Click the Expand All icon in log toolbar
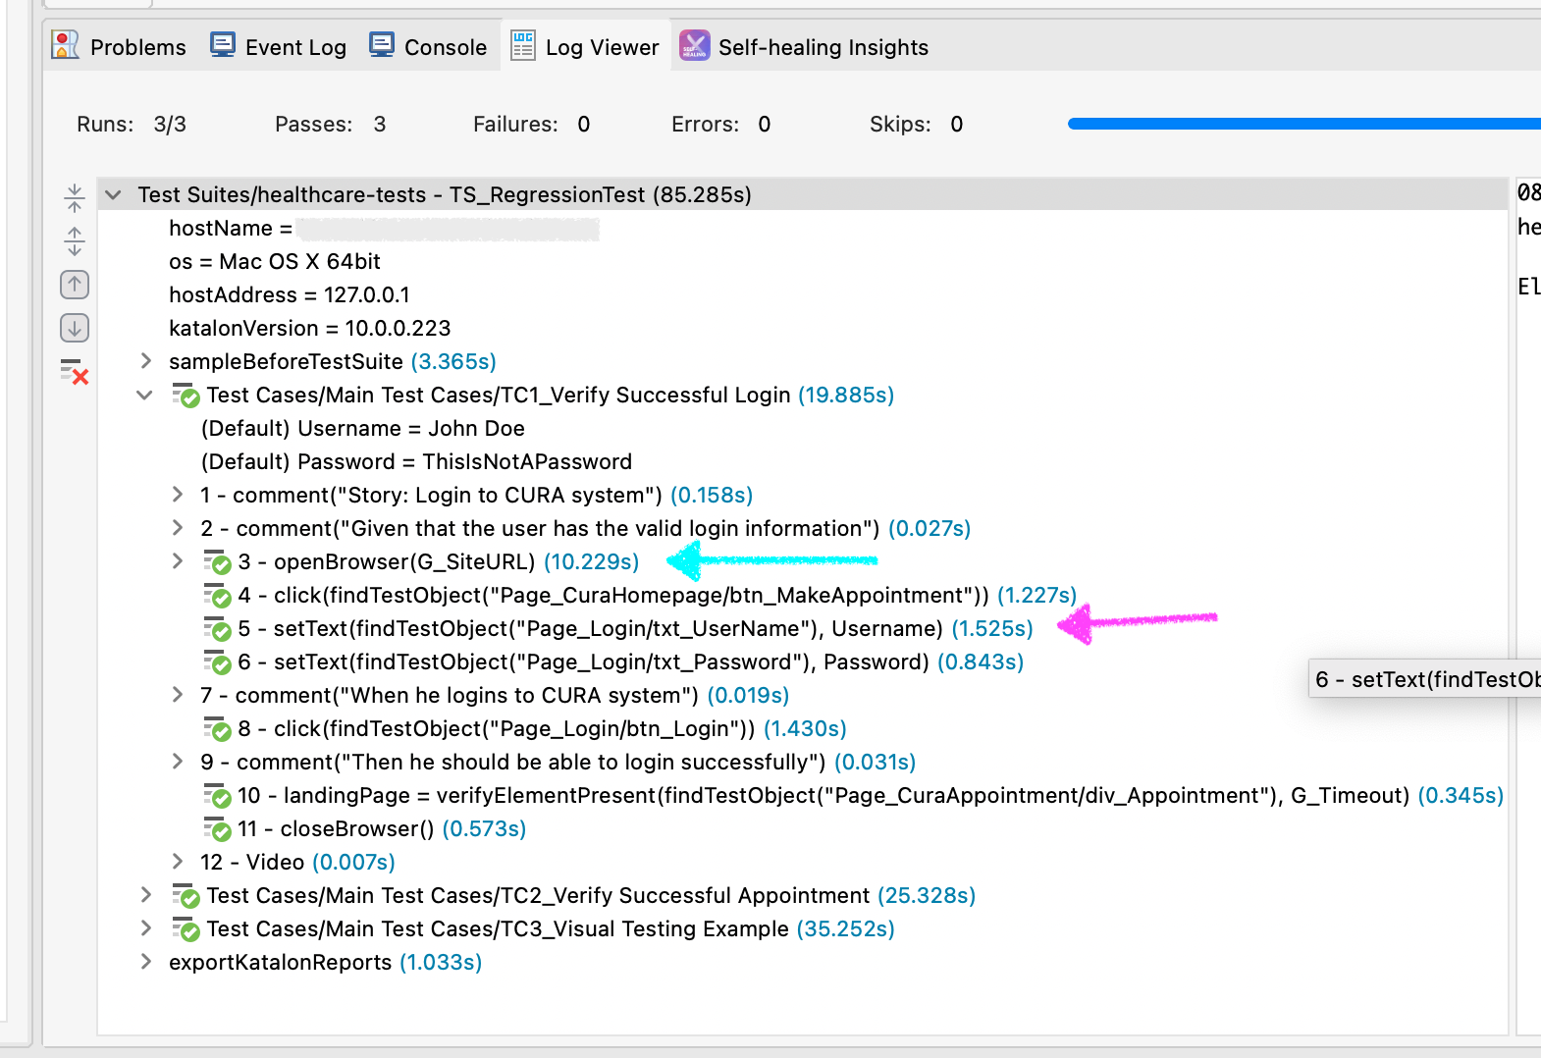The image size is (1541, 1058). 75,241
